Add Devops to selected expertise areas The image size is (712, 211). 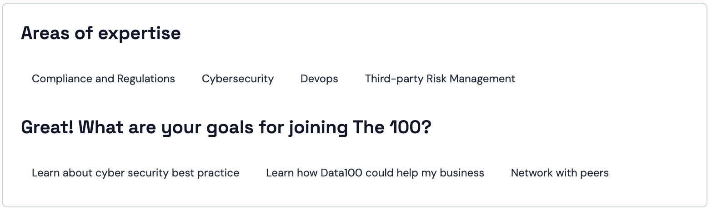click(x=319, y=79)
